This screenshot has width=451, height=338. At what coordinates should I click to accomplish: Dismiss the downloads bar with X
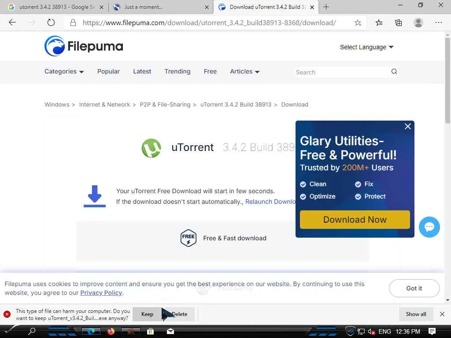[x=442, y=314]
